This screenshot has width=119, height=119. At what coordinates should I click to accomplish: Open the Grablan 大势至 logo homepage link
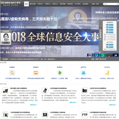(11, 4)
